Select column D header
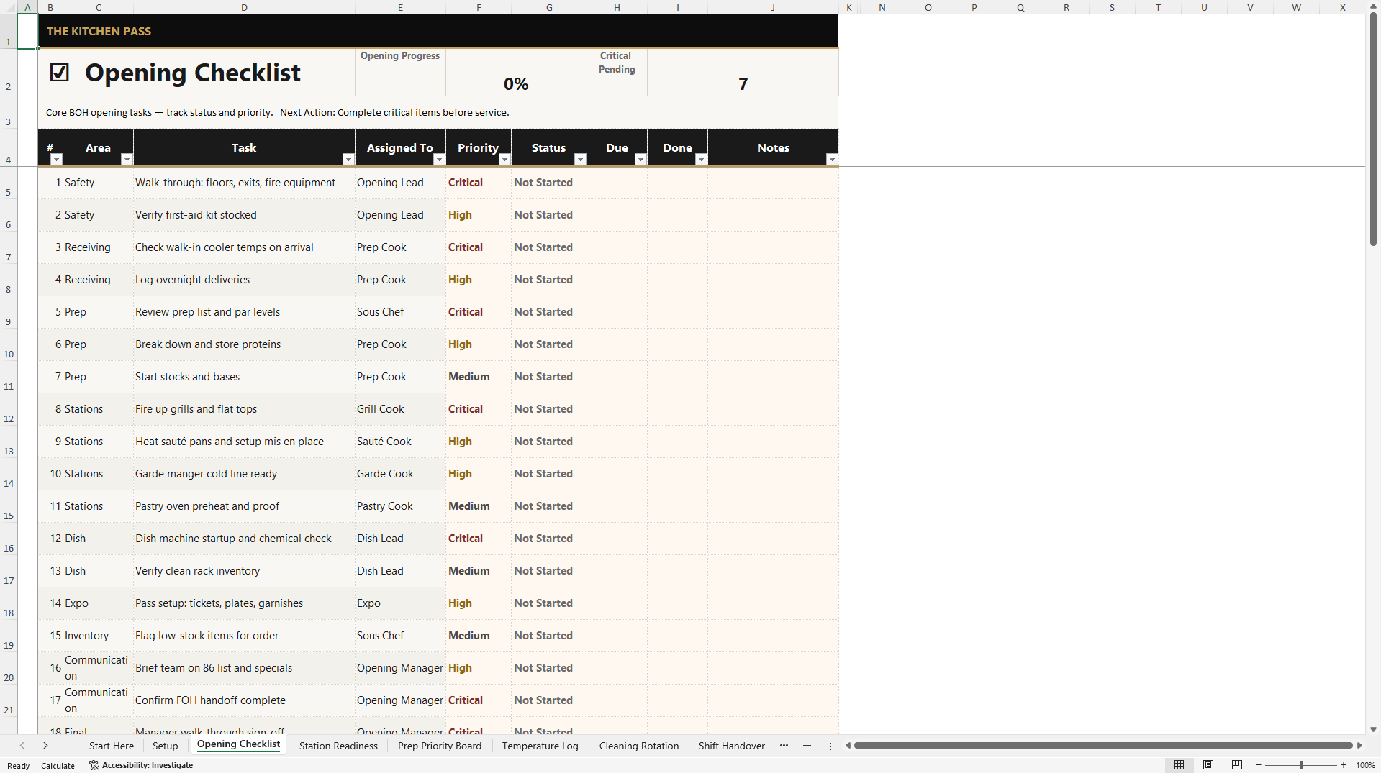The height and width of the screenshot is (773, 1381). tap(244, 7)
